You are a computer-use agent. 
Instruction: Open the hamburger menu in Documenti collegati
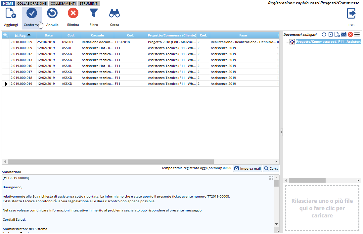[x=357, y=34]
